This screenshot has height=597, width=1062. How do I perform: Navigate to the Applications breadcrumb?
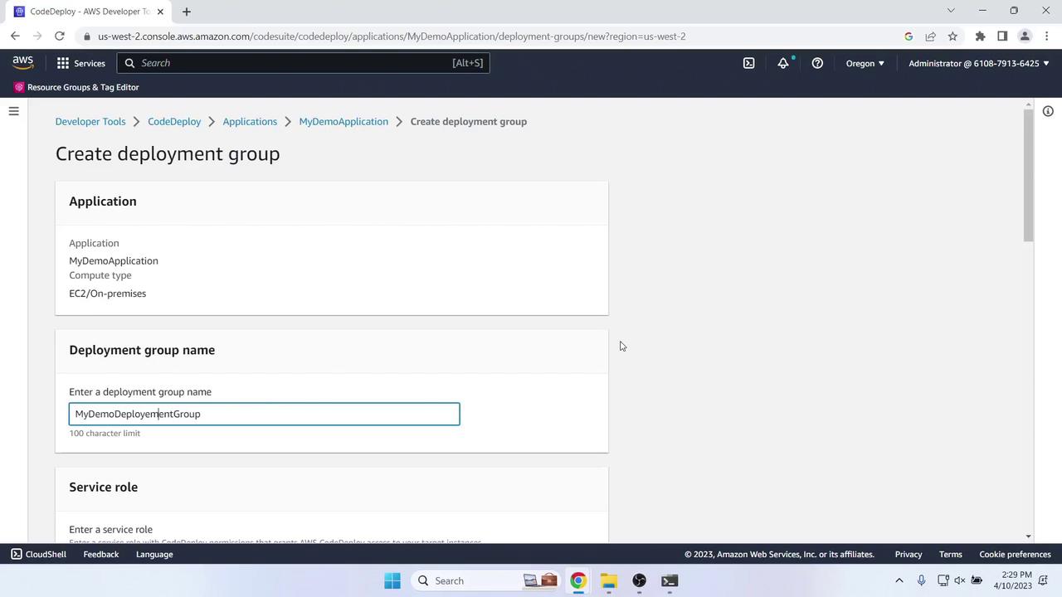[250, 121]
